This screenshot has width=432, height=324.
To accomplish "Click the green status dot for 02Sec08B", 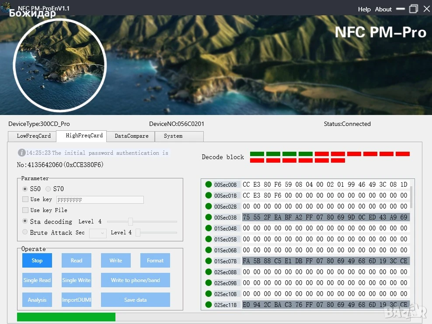I will (209, 272).
